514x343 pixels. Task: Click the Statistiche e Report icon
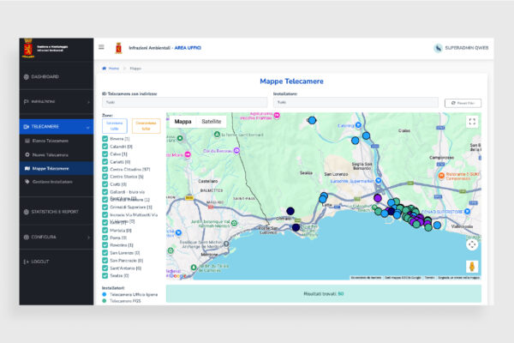point(27,212)
